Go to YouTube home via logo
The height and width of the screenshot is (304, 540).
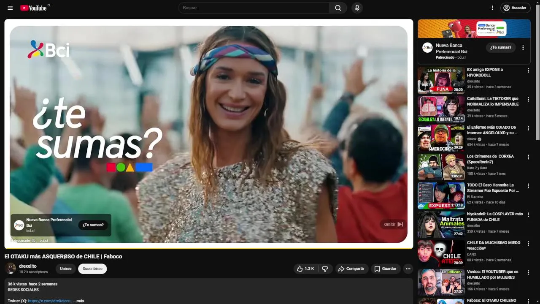point(34,8)
